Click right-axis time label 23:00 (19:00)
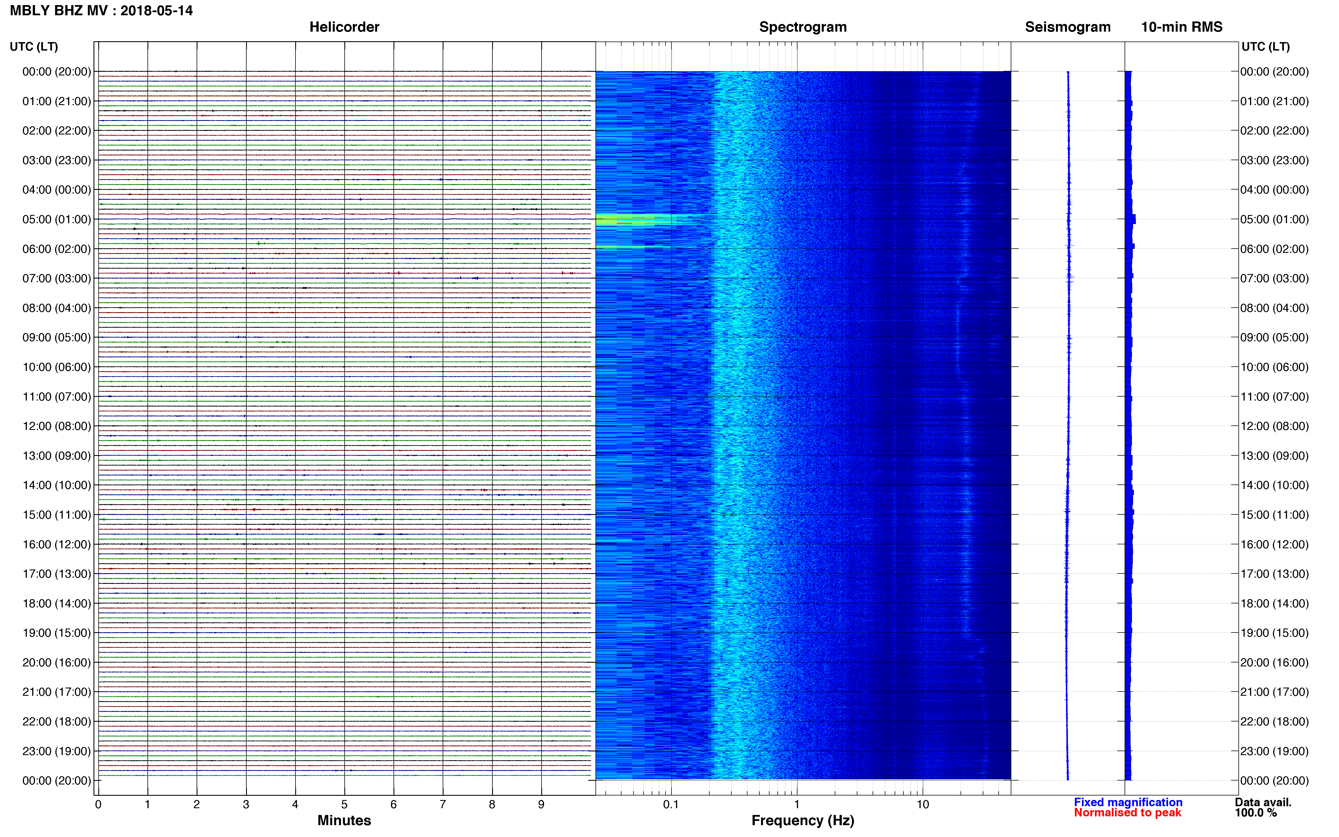Viewport: 1339px width, 837px height. (1274, 751)
